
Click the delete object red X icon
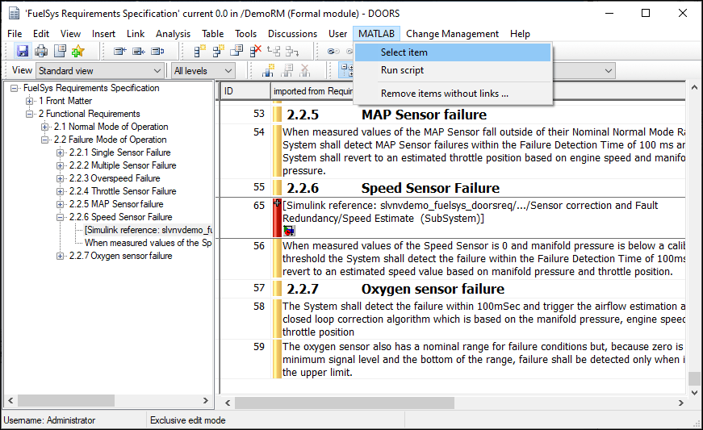tap(256, 51)
